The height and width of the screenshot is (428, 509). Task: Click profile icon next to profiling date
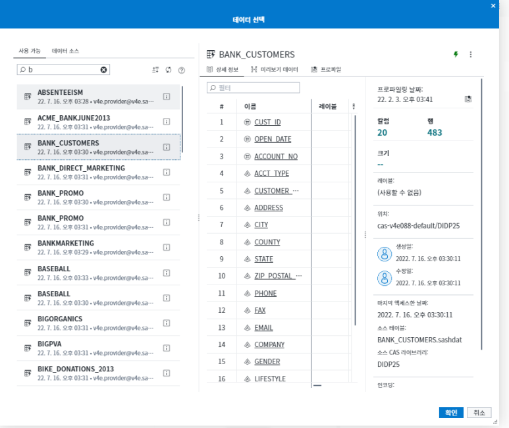tap(468, 99)
